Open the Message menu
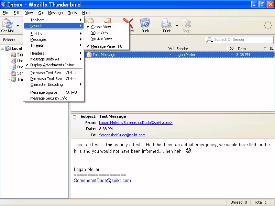The width and height of the screenshot is (275, 206). tap(55, 13)
